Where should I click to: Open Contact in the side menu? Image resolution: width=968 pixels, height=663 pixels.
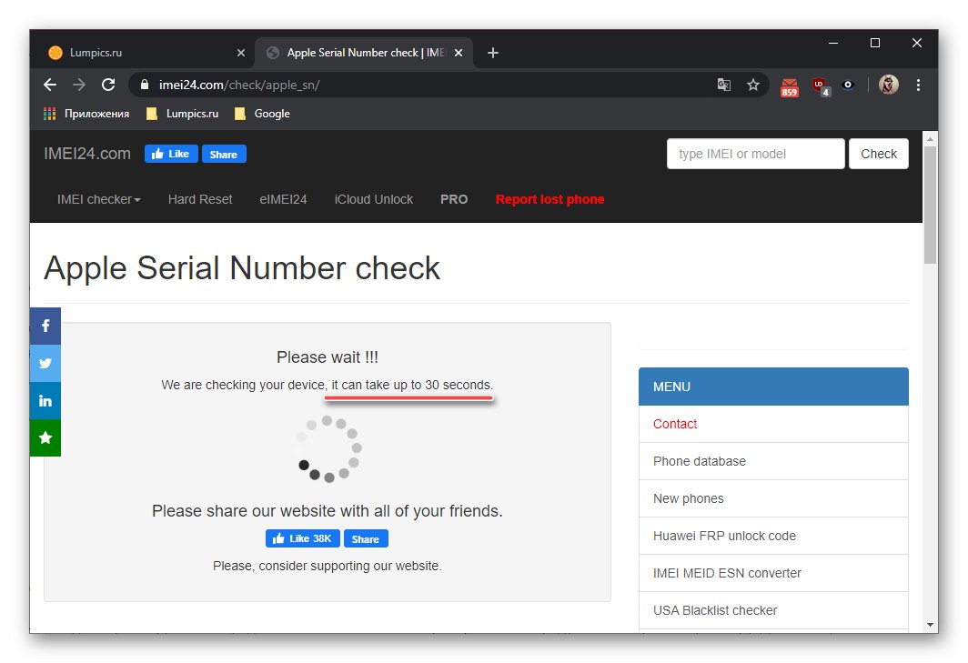click(773, 424)
